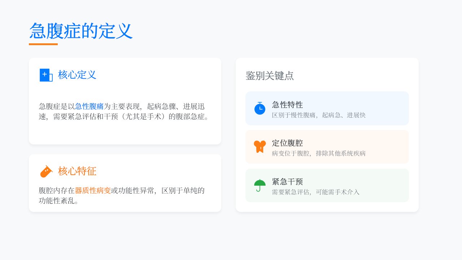Select the 核心定义 heading
462x260 pixels.
click(77, 75)
